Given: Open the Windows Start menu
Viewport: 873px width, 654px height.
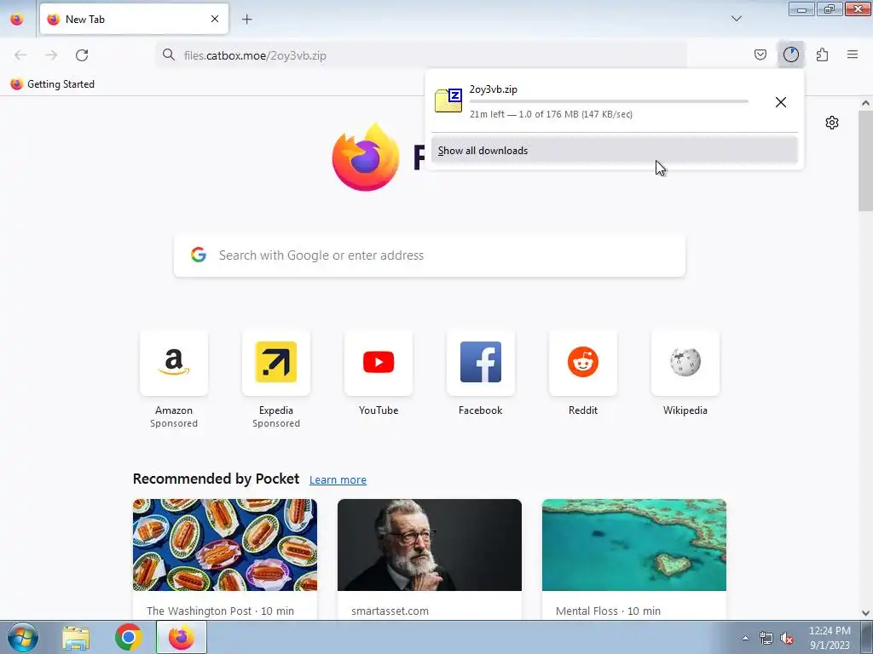Looking at the screenshot, I should click(x=23, y=637).
